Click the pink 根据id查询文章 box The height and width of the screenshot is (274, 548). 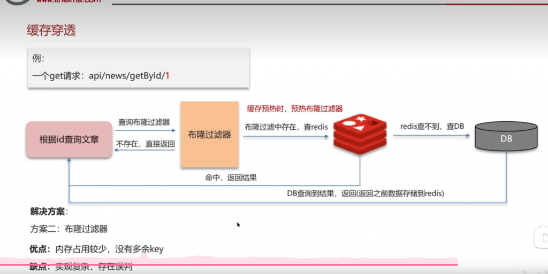(x=69, y=140)
